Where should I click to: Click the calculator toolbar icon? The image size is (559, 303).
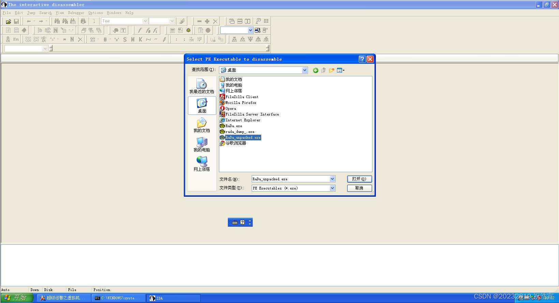point(173,30)
